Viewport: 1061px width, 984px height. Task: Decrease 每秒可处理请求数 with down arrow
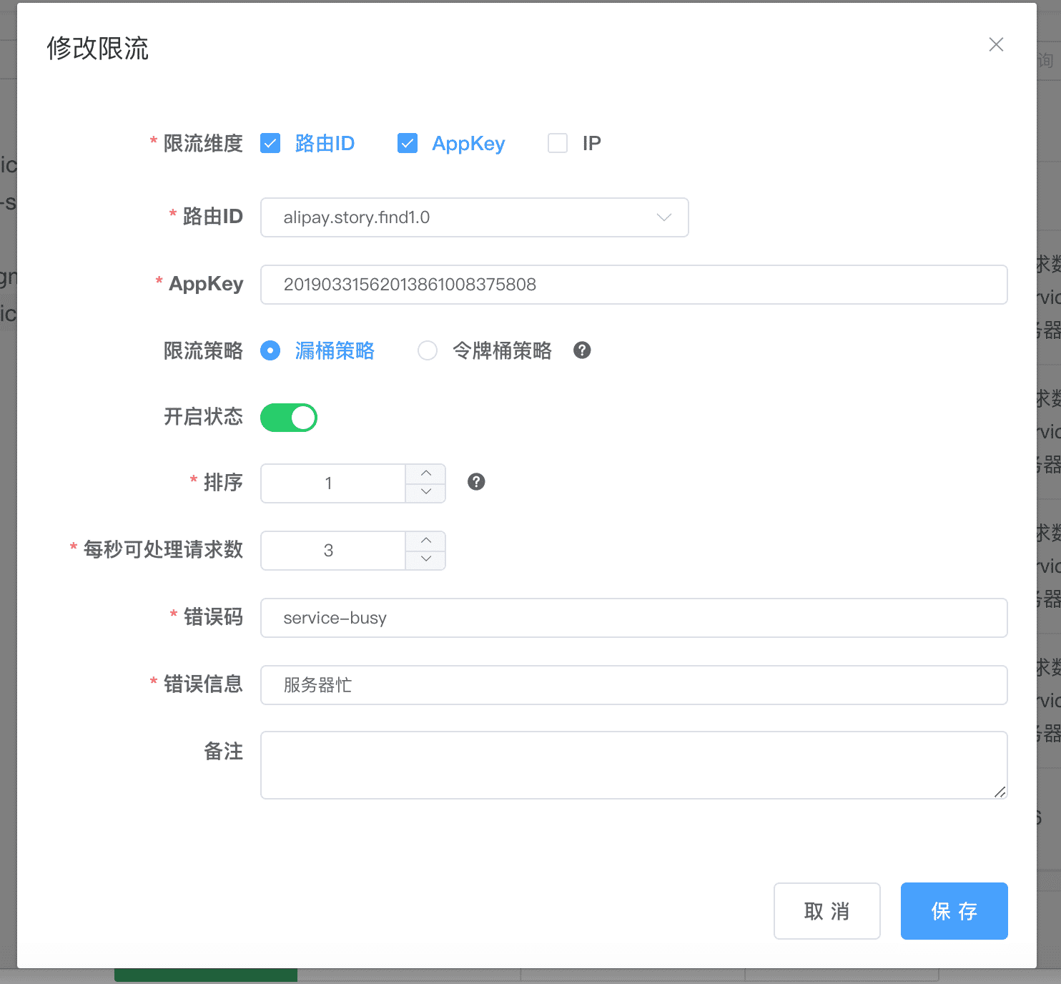425,560
